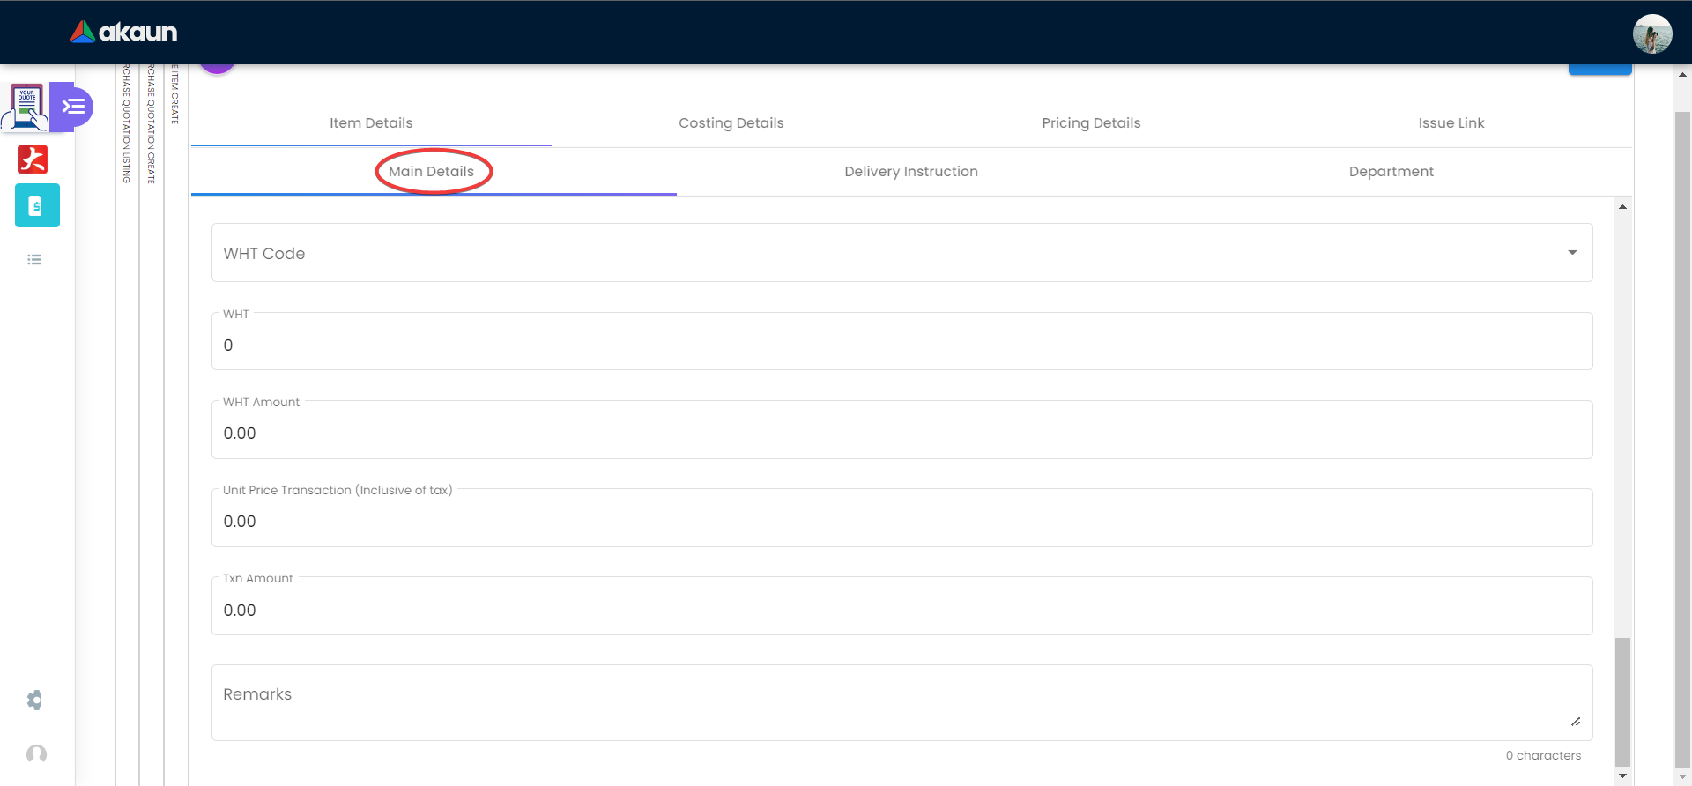Select the Delivery Instruction sub-tab
This screenshot has width=1692, height=786.
click(911, 172)
